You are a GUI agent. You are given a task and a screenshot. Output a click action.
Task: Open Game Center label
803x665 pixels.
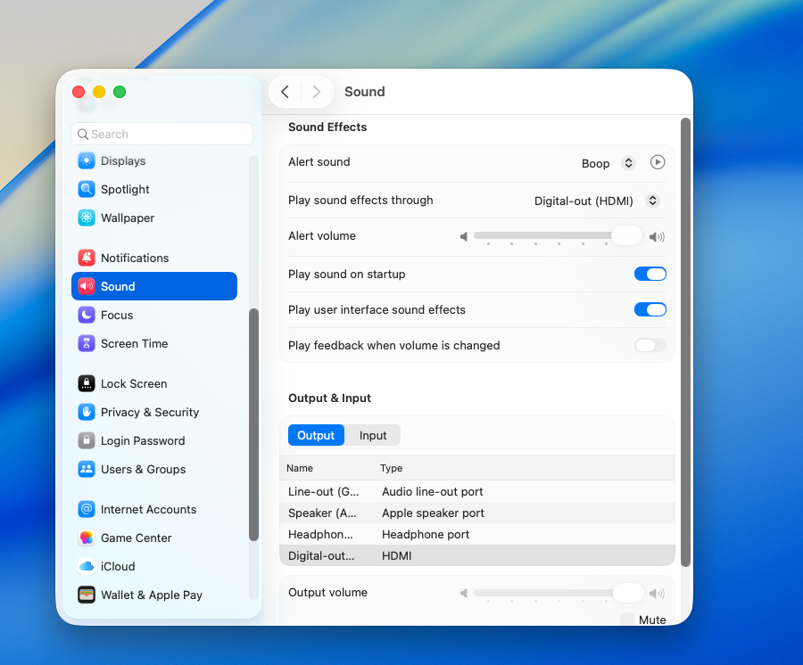pos(137,538)
